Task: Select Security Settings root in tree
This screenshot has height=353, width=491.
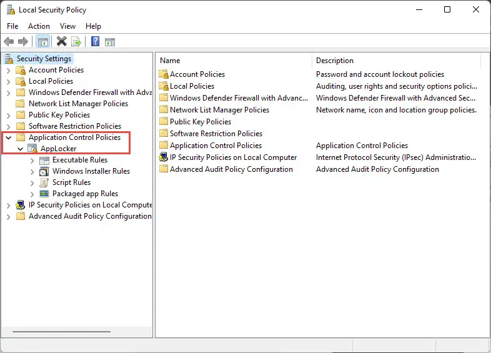Action: [x=44, y=59]
